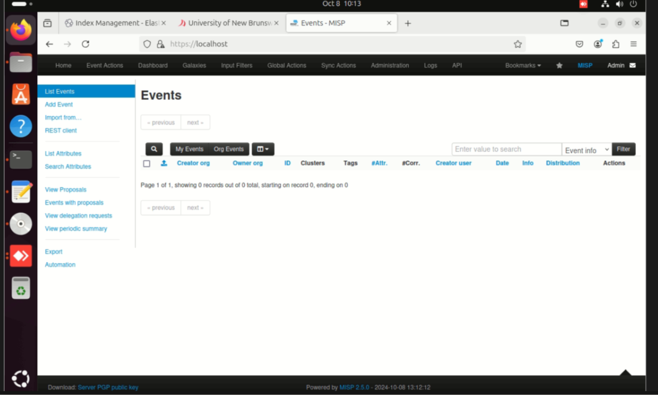The image size is (658, 395).
Task: Open the envelope messages icon beside Admin
Action: (x=632, y=65)
